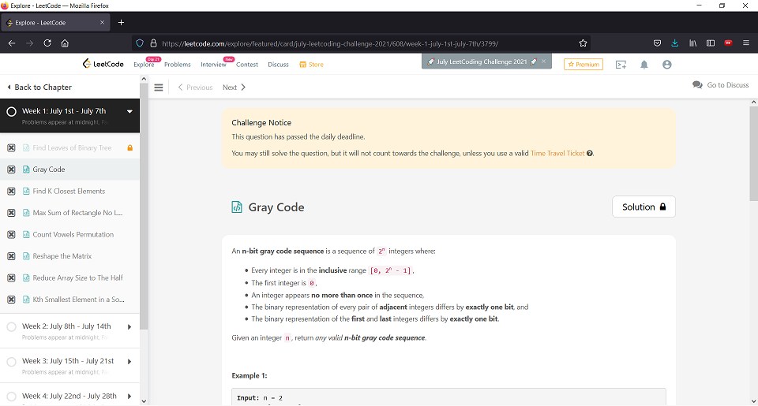Bookmark this page with the star icon

(x=583, y=43)
